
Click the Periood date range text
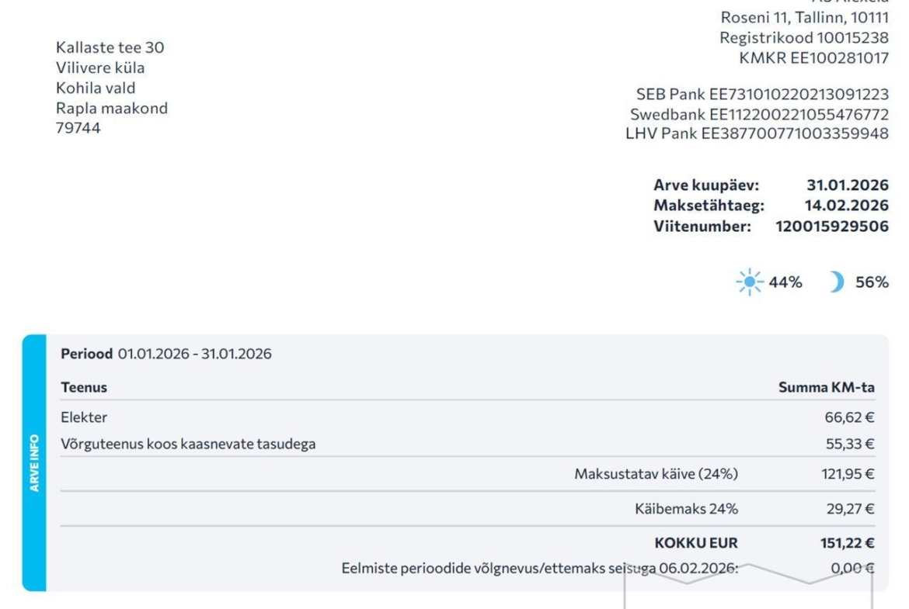194,355
